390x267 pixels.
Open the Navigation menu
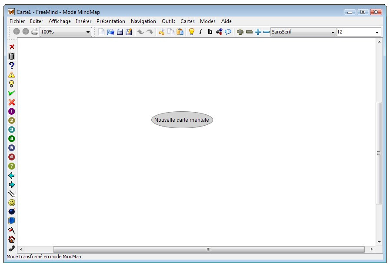click(143, 21)
